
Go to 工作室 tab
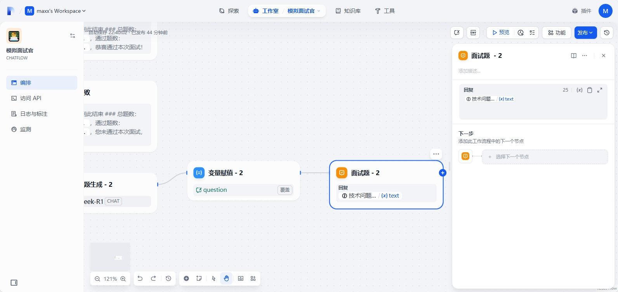[x=266, y=11]
